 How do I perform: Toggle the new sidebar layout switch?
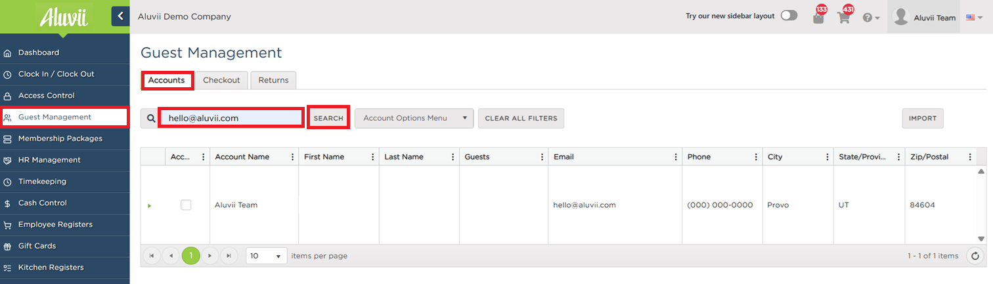tap(789, 16)
